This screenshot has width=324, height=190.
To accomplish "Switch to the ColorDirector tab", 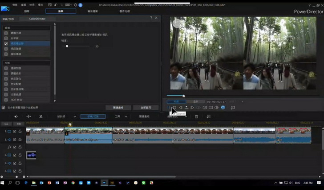I will (38, 19).
